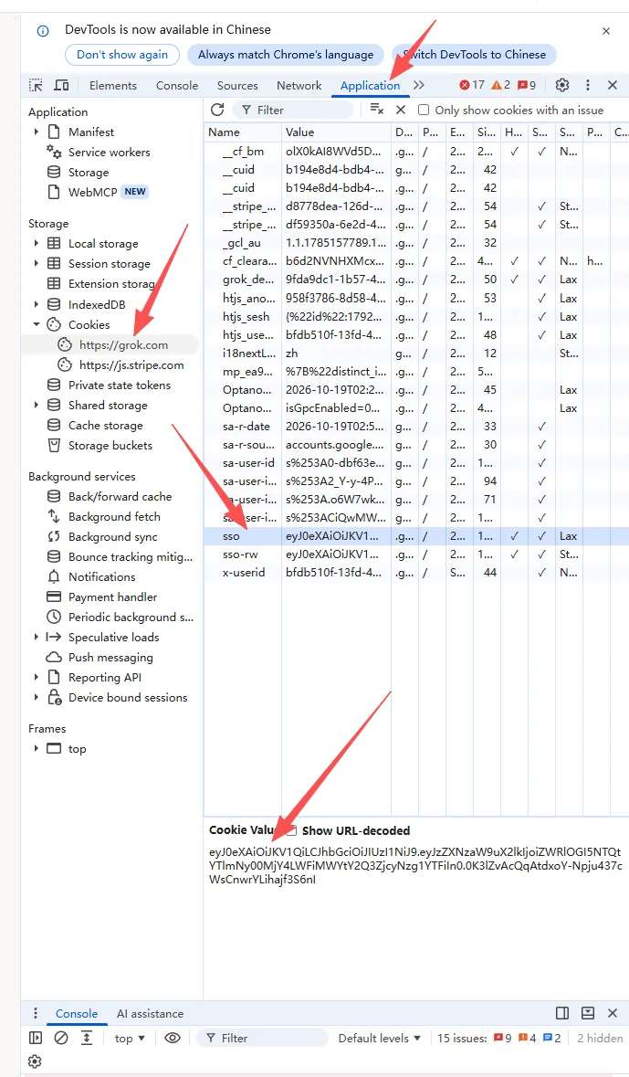629x1077 pixels.
Task: Select Payment handler background service
Action: tap(112, 597)
